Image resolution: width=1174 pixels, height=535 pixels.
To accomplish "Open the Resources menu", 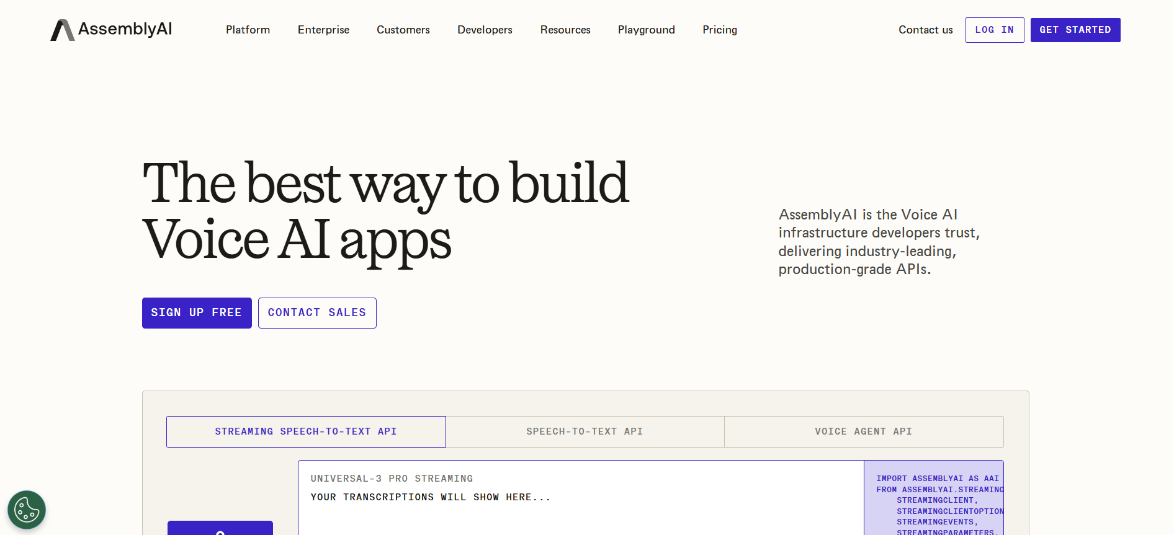I will coord(565,30).
